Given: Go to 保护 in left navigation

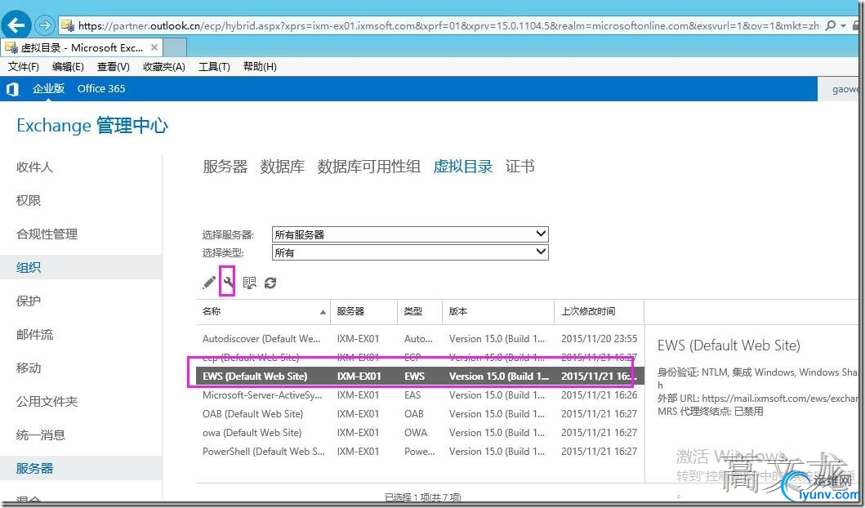Looking at the screenshot, I should click(29, 301).
